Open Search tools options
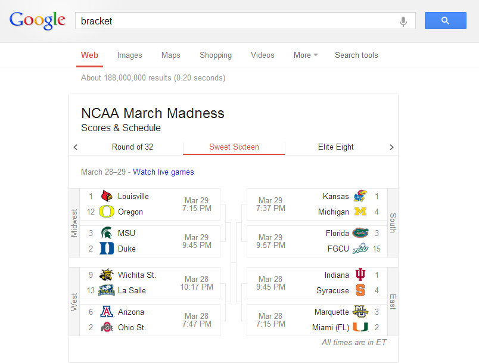479x363 pixels. 356,55
